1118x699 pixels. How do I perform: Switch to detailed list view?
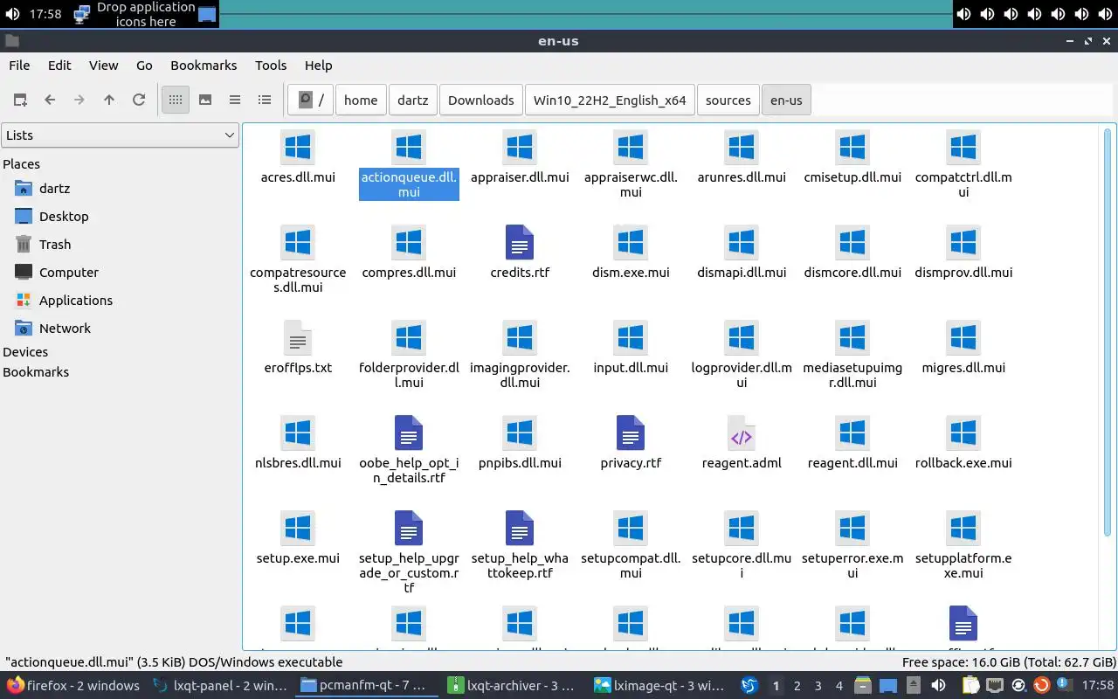tap(265, 100)
